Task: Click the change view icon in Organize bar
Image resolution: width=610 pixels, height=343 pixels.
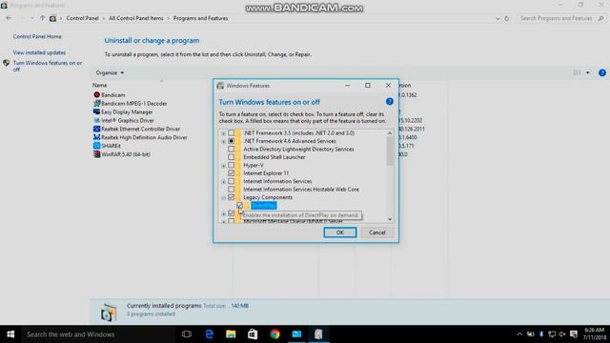Action: click(577, 72)
